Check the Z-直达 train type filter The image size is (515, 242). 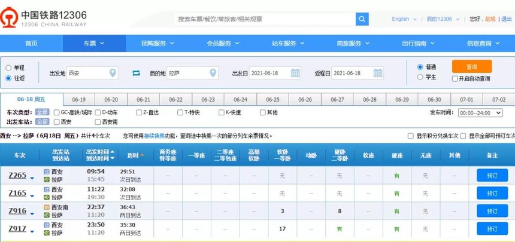coord(139,112)
